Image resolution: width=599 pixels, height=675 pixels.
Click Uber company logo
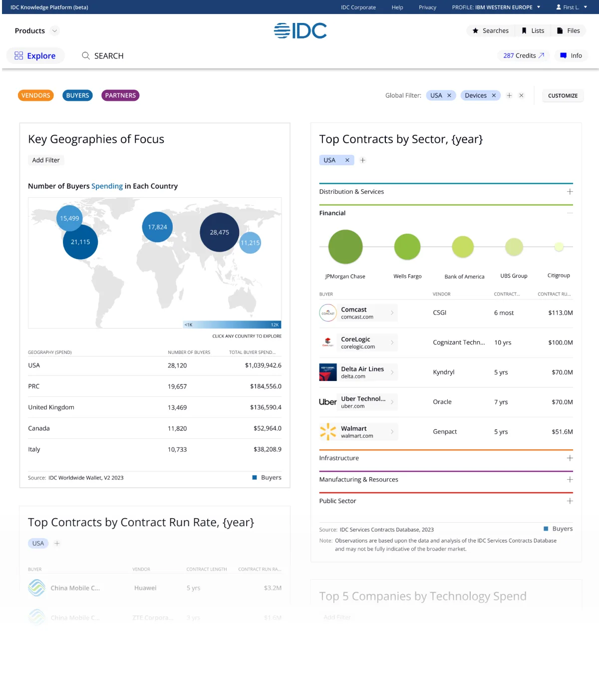(x=328, y=402)
